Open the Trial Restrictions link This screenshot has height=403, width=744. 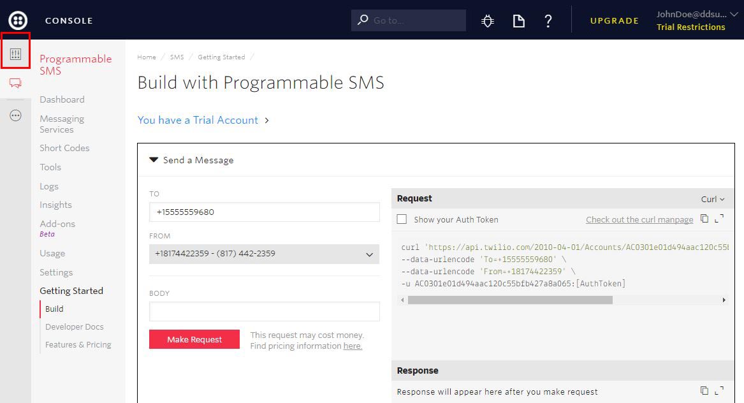(691, 27)
